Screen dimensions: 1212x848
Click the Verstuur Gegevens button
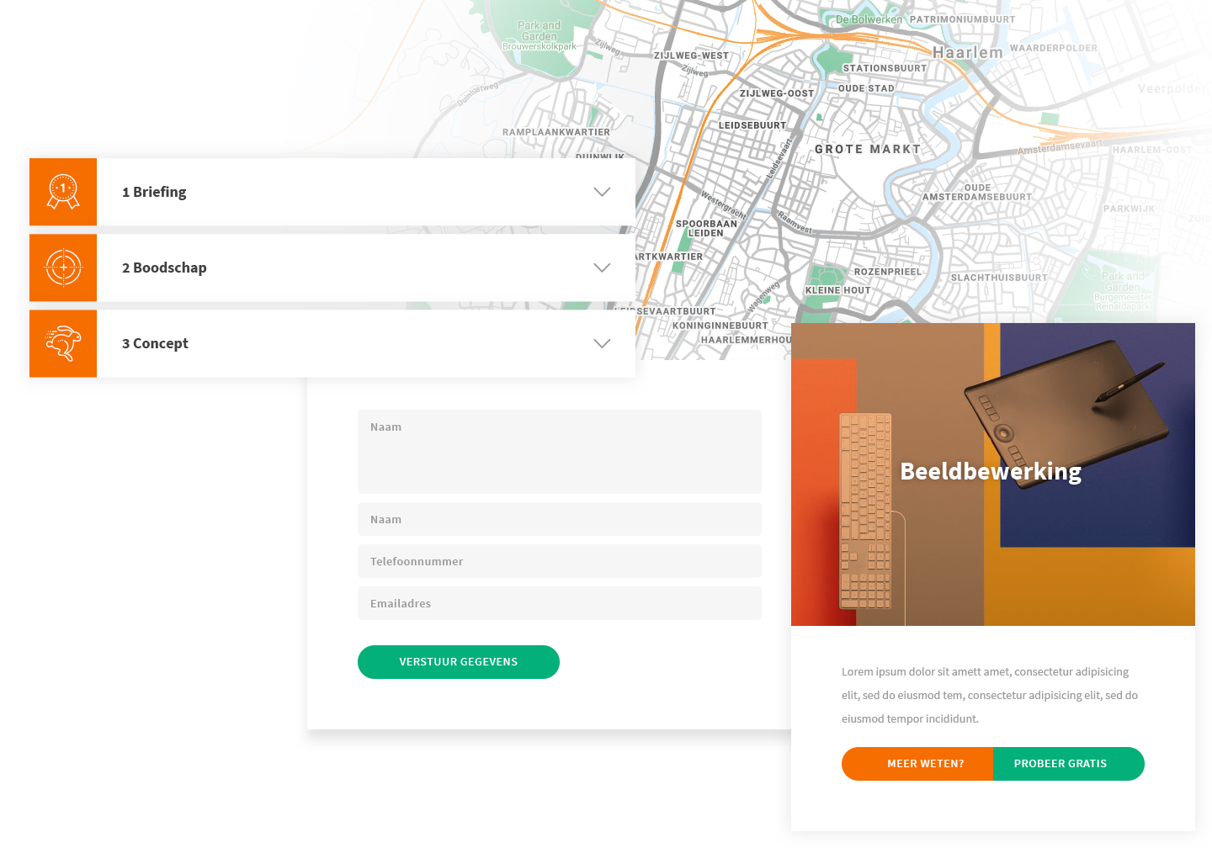(x=459, y=662)
